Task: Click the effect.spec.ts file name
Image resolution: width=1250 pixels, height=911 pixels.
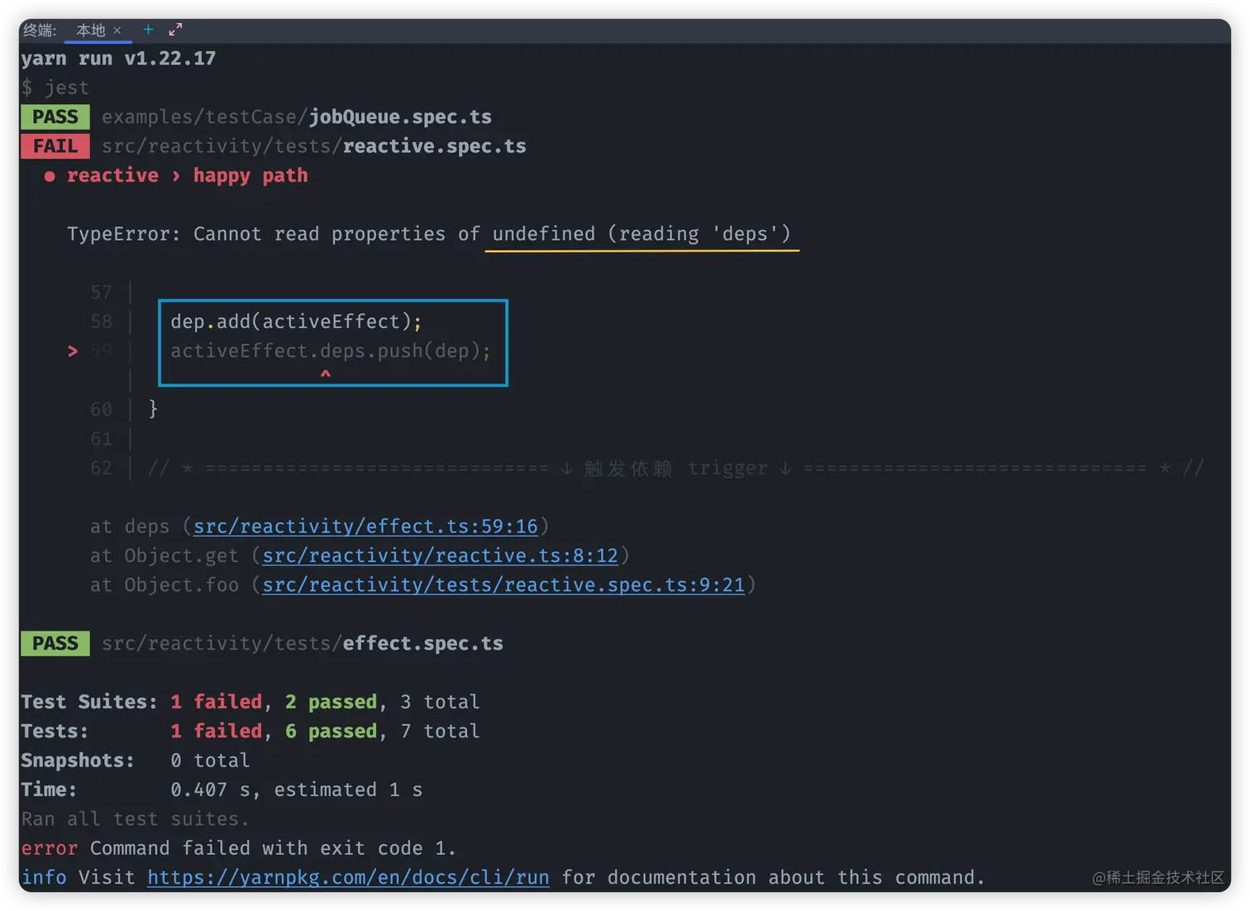Action: [422, 643]
